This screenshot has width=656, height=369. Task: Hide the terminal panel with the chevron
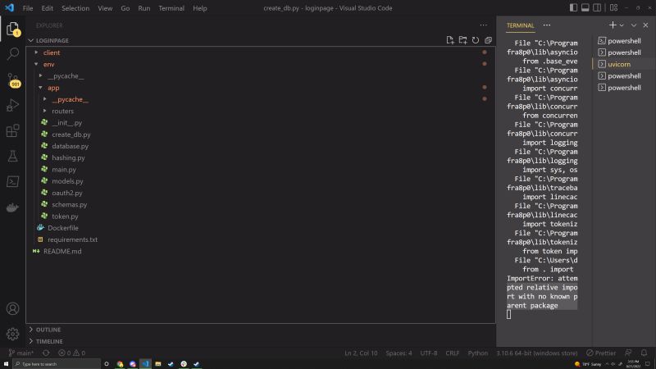click(634, 25)
